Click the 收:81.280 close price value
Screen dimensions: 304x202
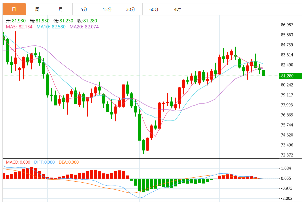87,21
